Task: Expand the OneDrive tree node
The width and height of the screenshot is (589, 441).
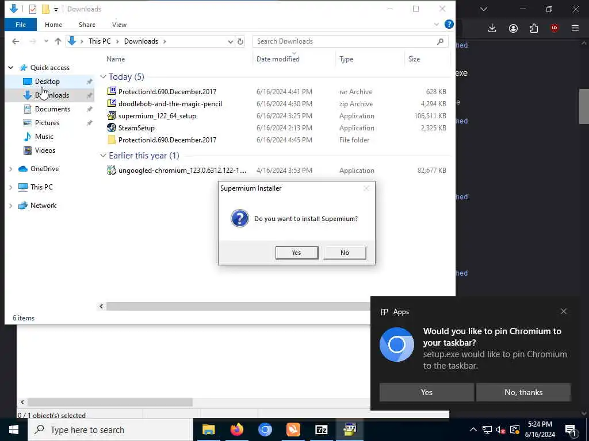Action: coord(11,169)
